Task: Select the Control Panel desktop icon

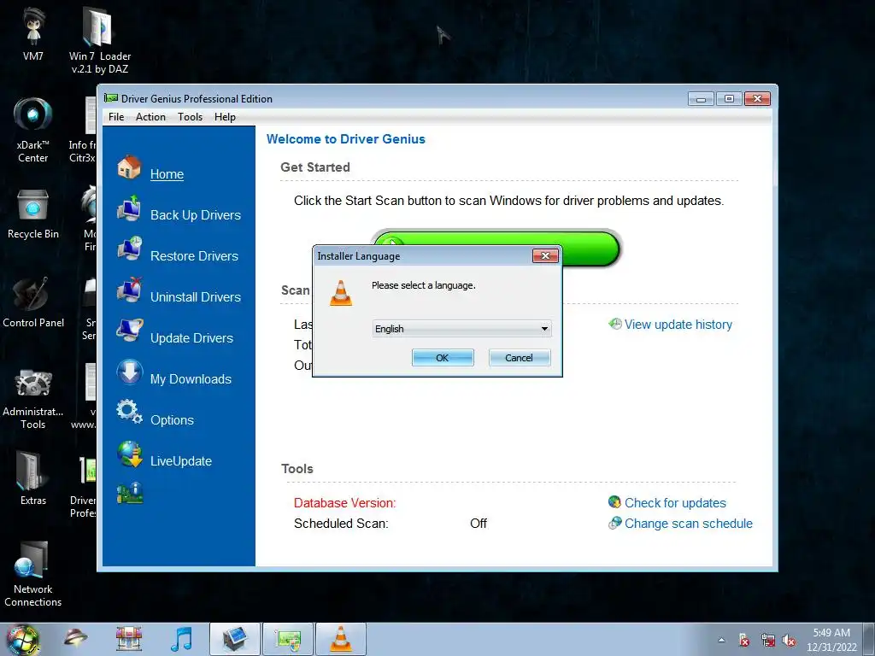Action: (33, 303)
